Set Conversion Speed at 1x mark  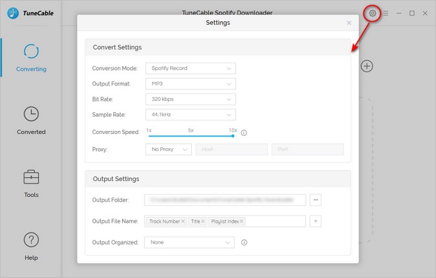149,136
